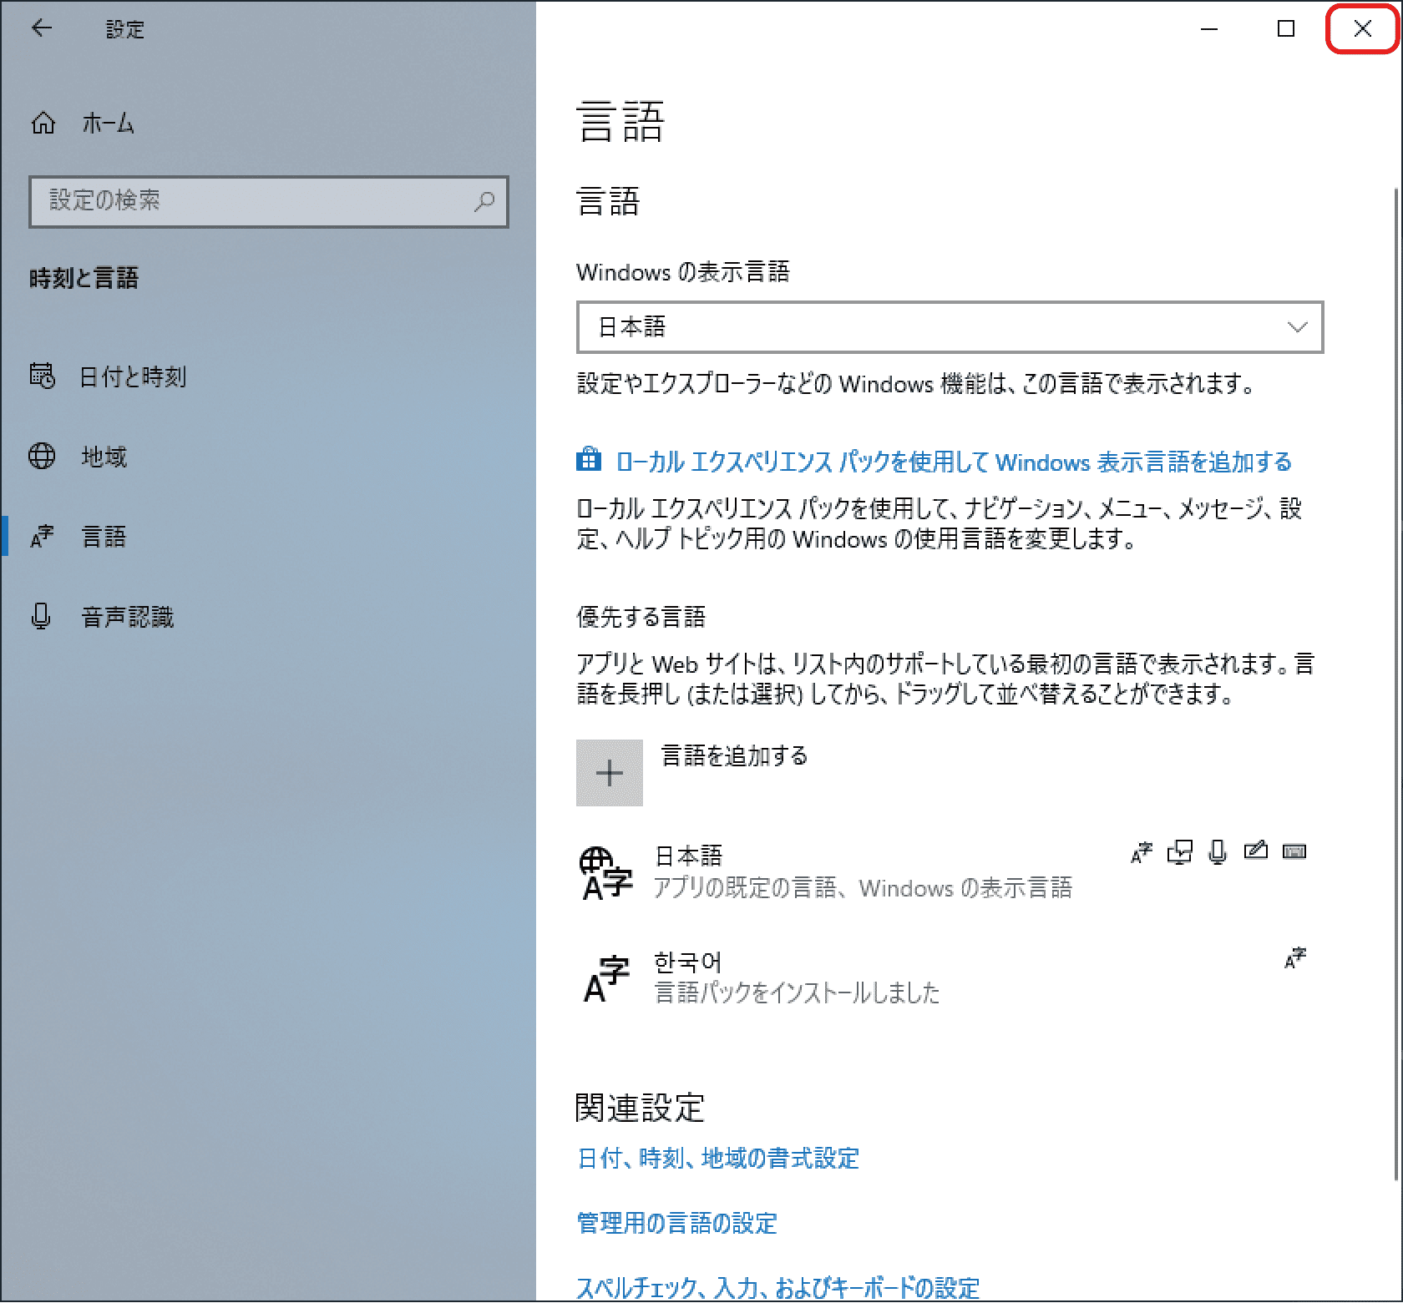Click the 時刻と言語 section heading
The width and height of the screenshot is (1403, 1303).
click(x=84, y=278)
